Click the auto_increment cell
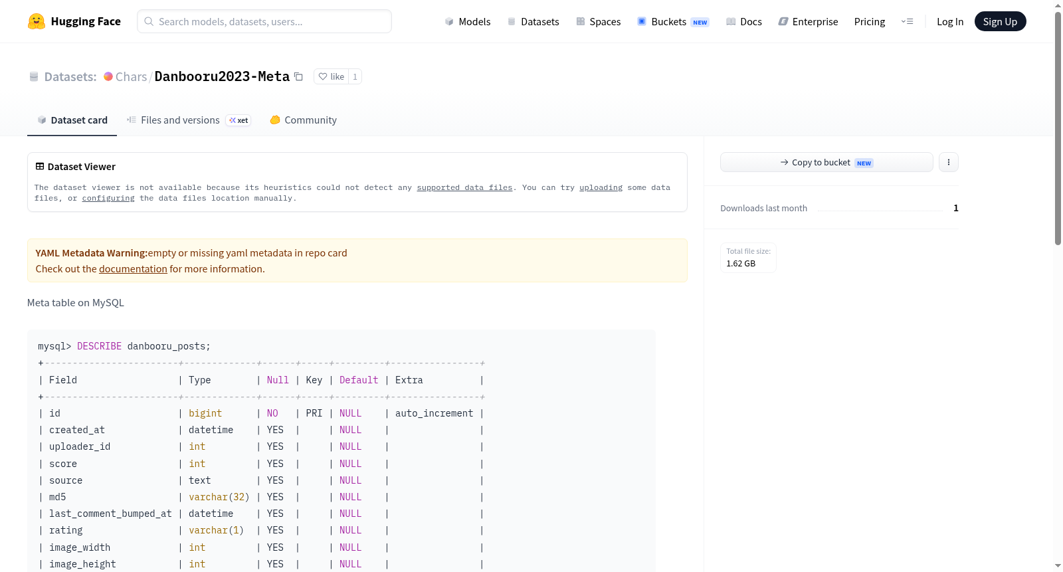Screen dimensions: 1063x572 coord(434,413)
